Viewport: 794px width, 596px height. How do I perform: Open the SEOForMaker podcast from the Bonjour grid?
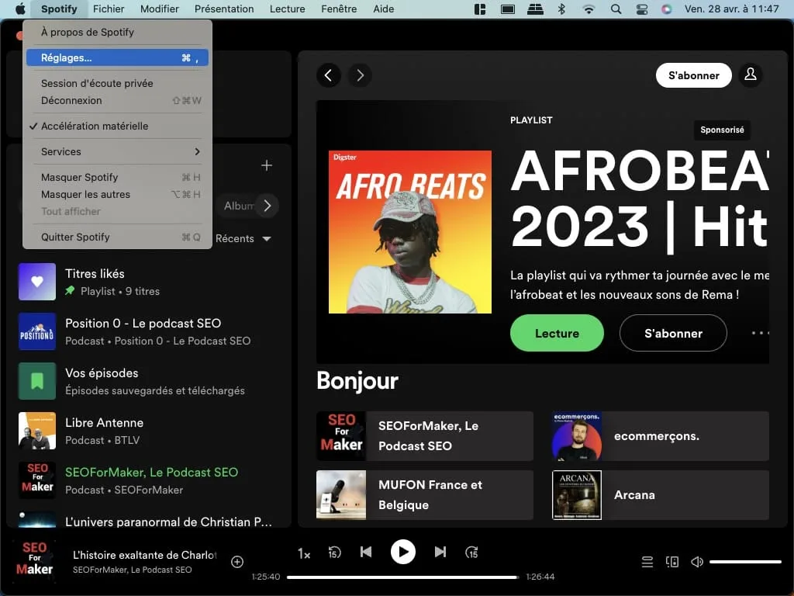pyautogui.click(x=424, y=435)
